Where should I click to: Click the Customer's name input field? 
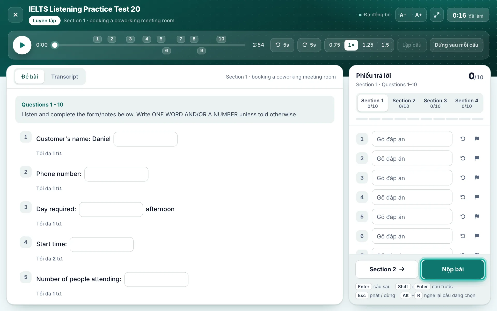point(145,139)
